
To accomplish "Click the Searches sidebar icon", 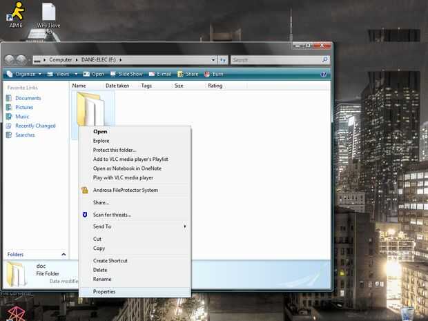I will pos(9,135).
